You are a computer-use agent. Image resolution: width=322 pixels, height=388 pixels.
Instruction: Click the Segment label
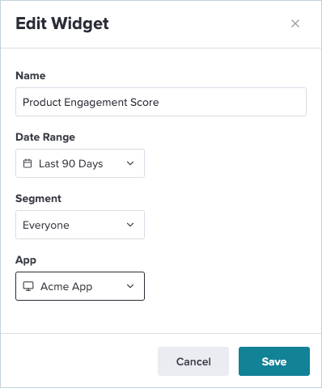[38, 199]
